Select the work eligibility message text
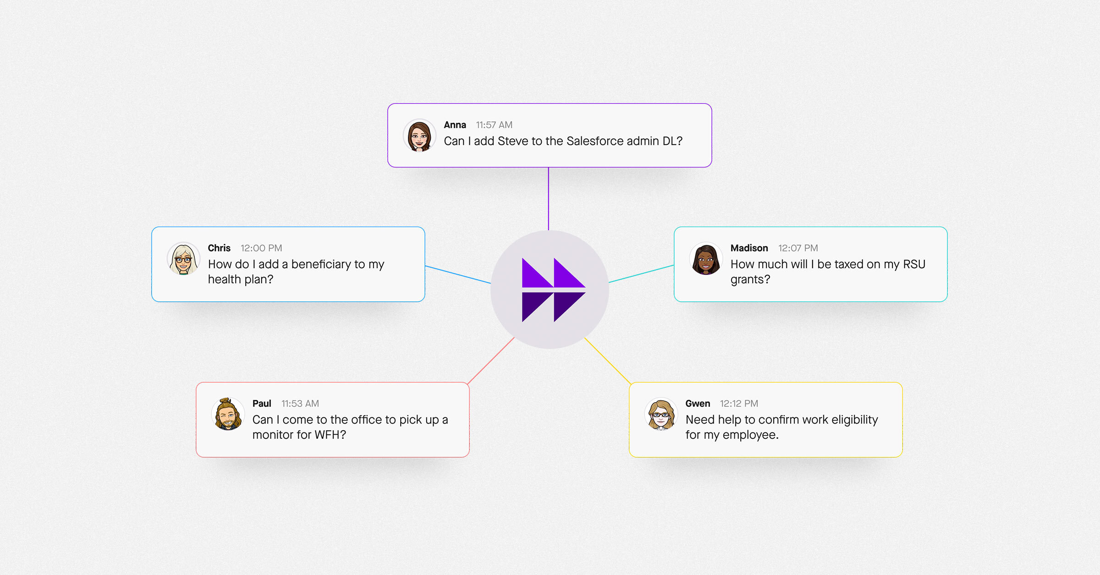This screenshot has width=1100, height=575. pos(781,427)
